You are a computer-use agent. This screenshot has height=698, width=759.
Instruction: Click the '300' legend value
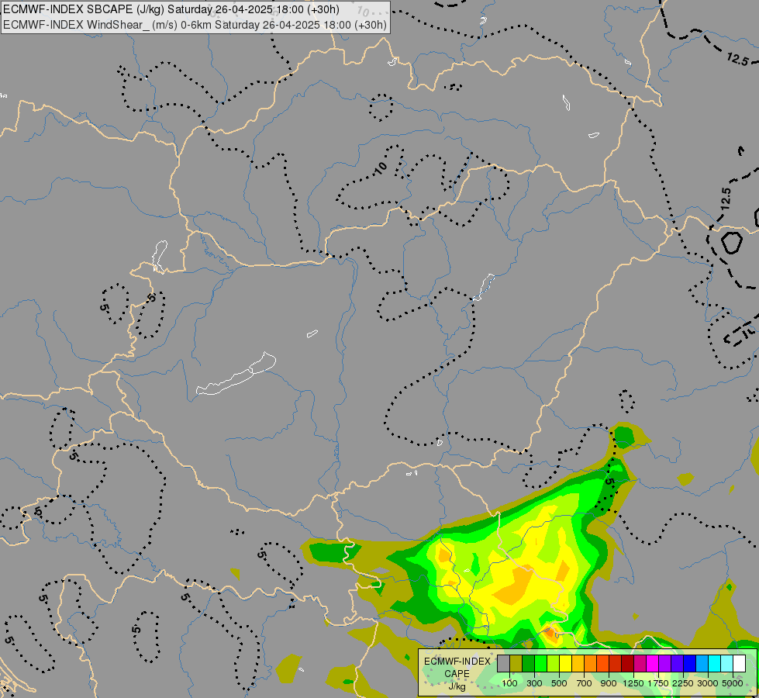pos(534,683)
